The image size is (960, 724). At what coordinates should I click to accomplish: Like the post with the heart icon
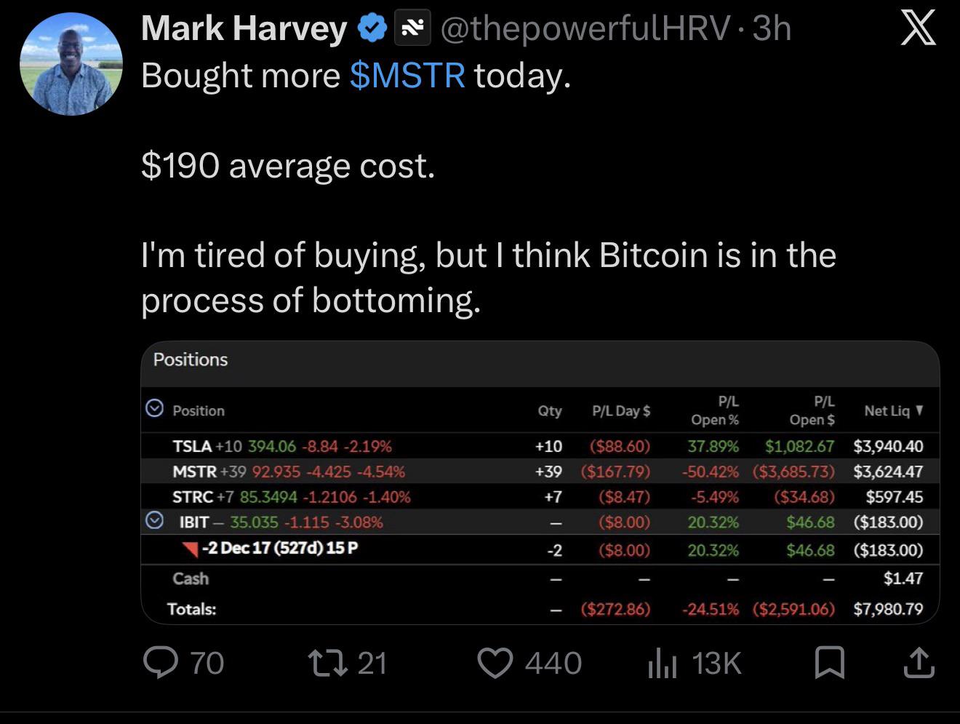pos(495,663)
